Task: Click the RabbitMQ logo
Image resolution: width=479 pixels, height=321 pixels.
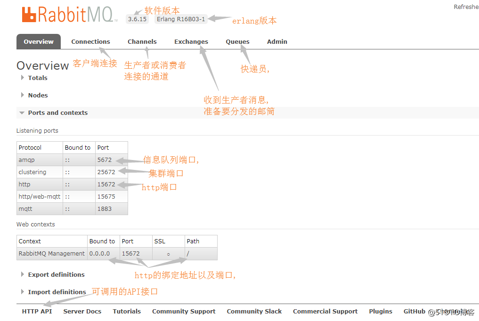Action: coord(70,14)
